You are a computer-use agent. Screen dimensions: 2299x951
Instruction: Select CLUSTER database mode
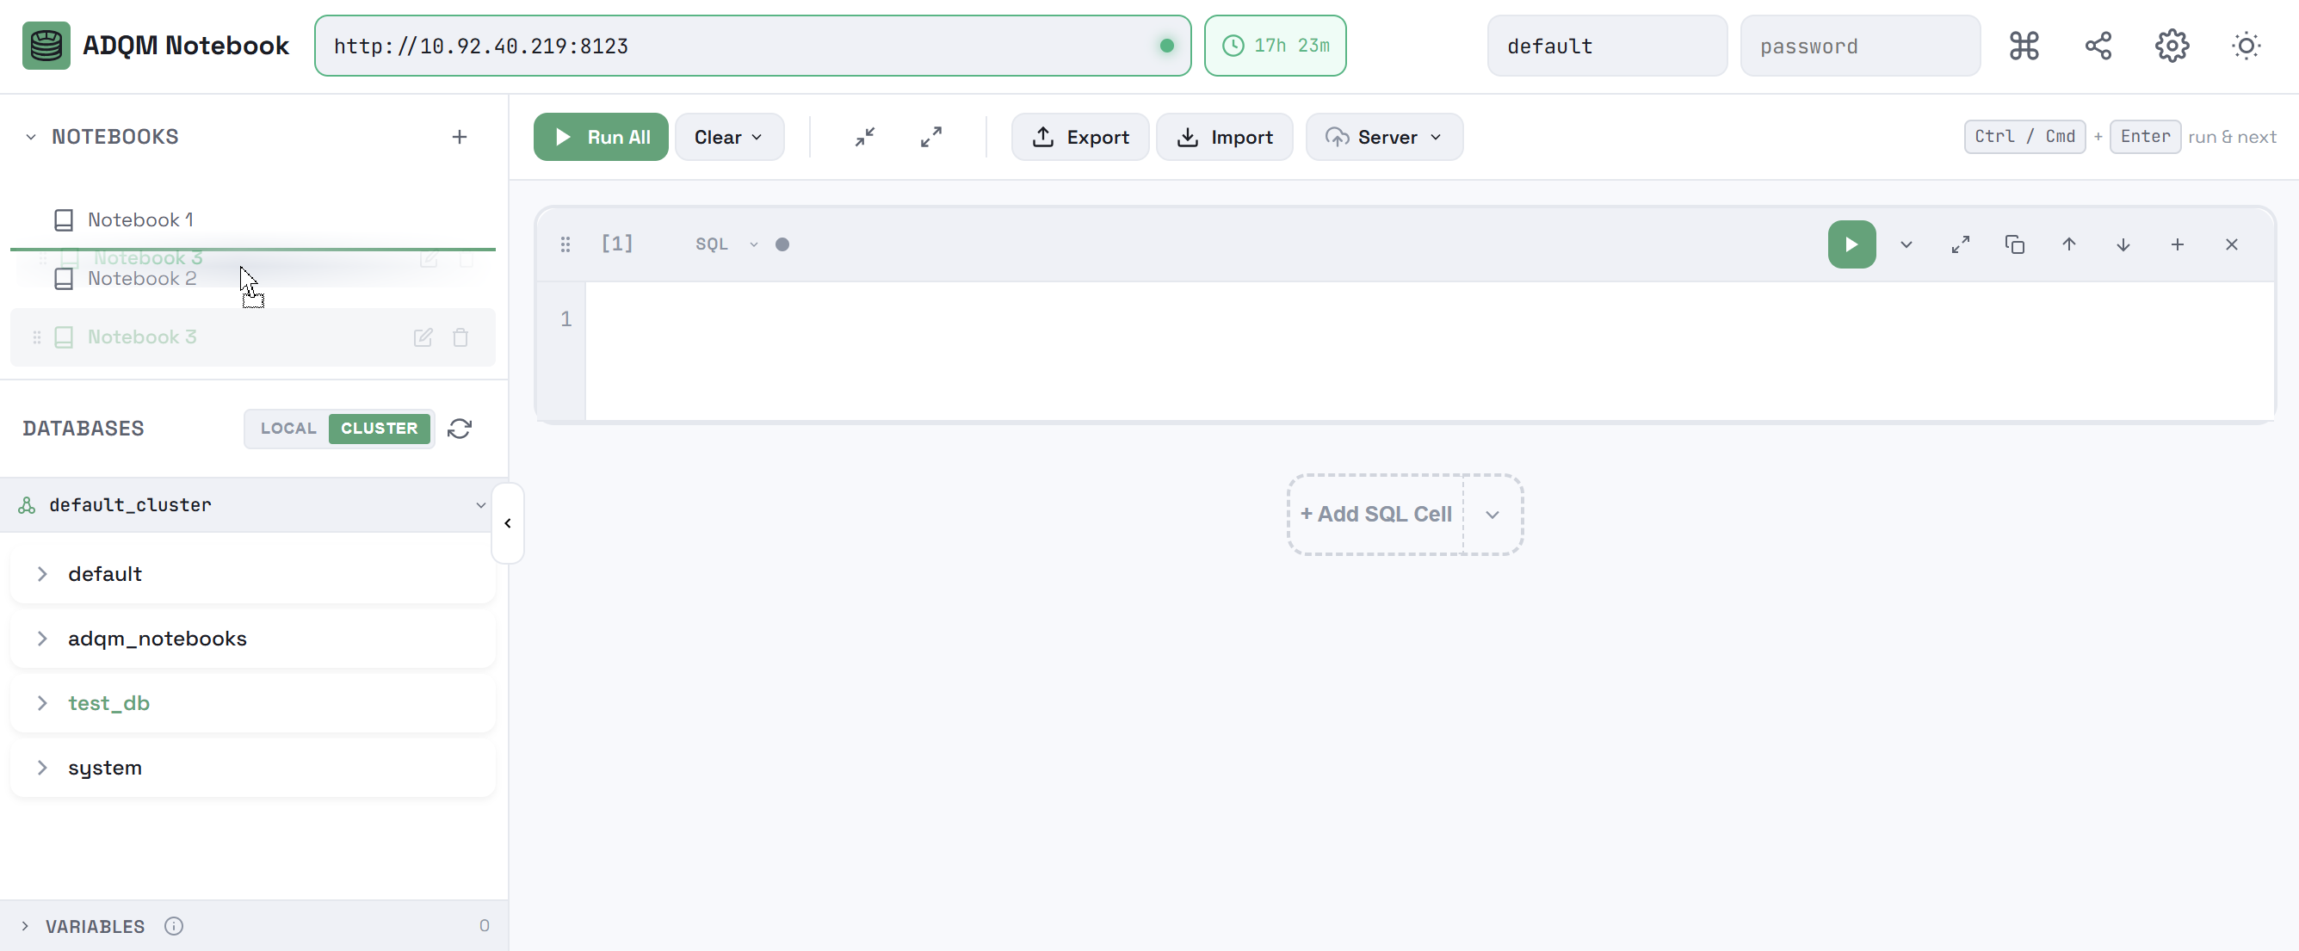pyautogui.click(x=380, y=429)
